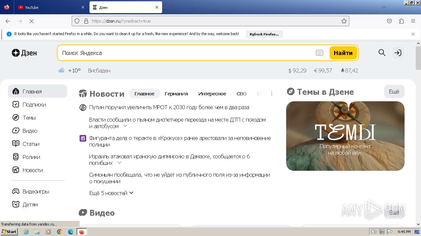Image resolution: width=421 pixels, height=236 pixels.
Task: Bookmark this page with the star
Action: click(344, 21)
